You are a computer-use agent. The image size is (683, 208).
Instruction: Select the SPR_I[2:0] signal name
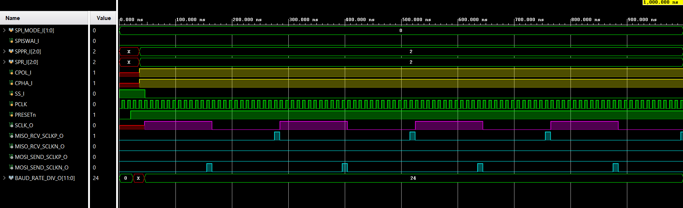[26, 62]
